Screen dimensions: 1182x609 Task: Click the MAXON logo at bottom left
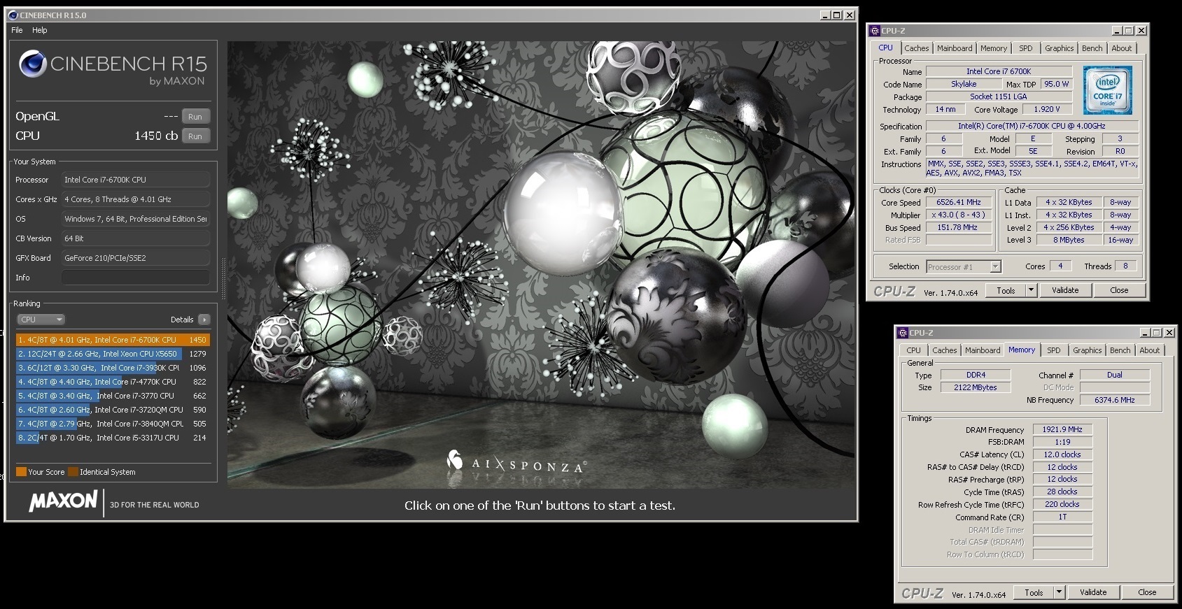tap(63, 501)
